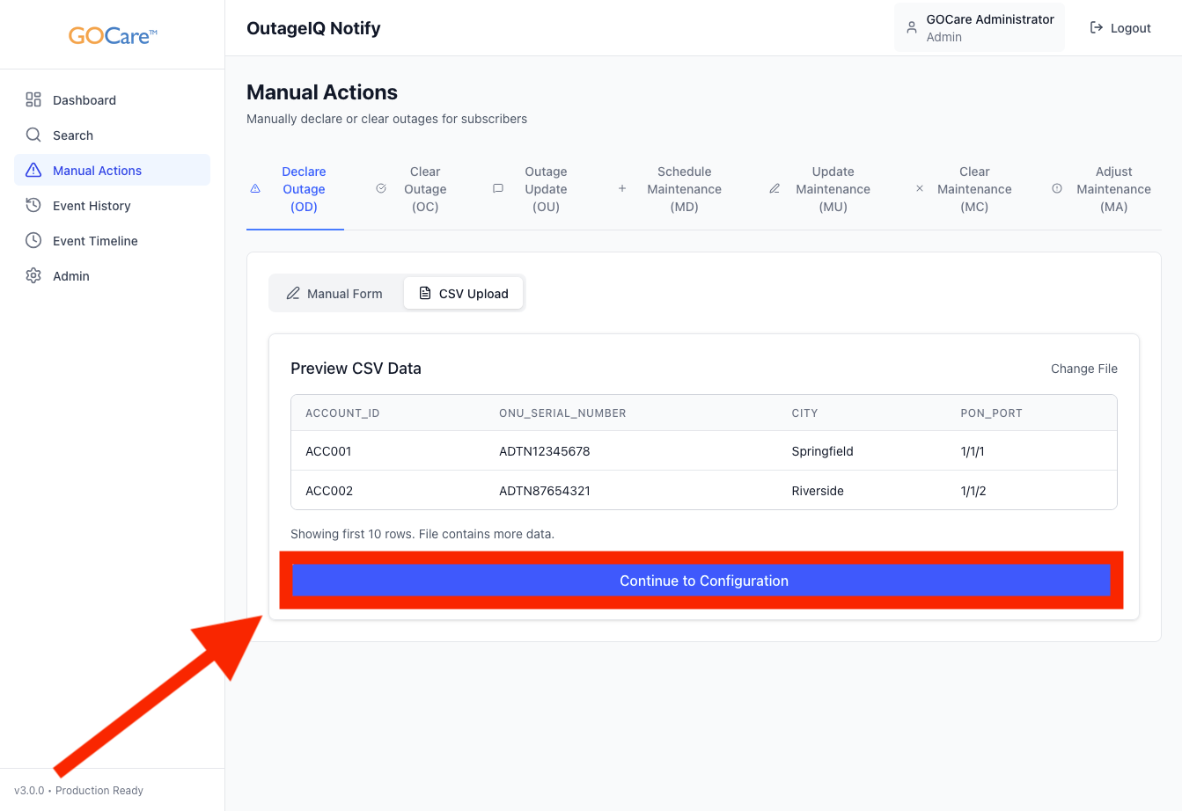The width and height of the screenshot is (1182, 811).
Task: Open the Clear Outage (OC) tab
Action: [x=425, y=189]
